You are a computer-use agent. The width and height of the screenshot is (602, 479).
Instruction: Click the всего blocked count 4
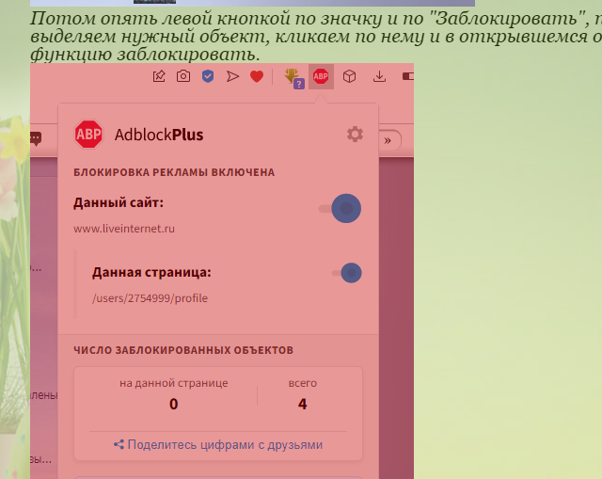click(303, 404)
